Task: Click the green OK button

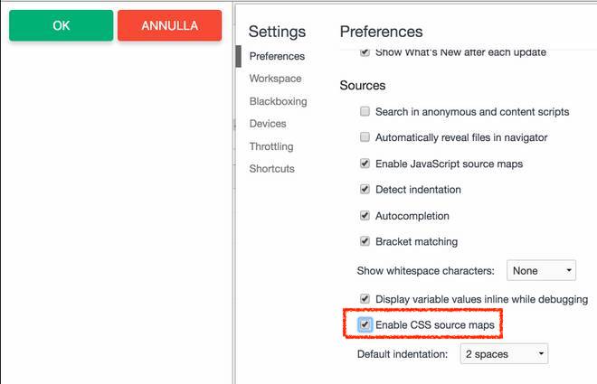Action: point(61,25)
